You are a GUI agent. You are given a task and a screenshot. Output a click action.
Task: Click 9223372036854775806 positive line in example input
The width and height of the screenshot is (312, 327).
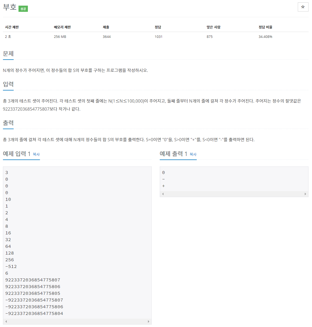pos(33,287)
